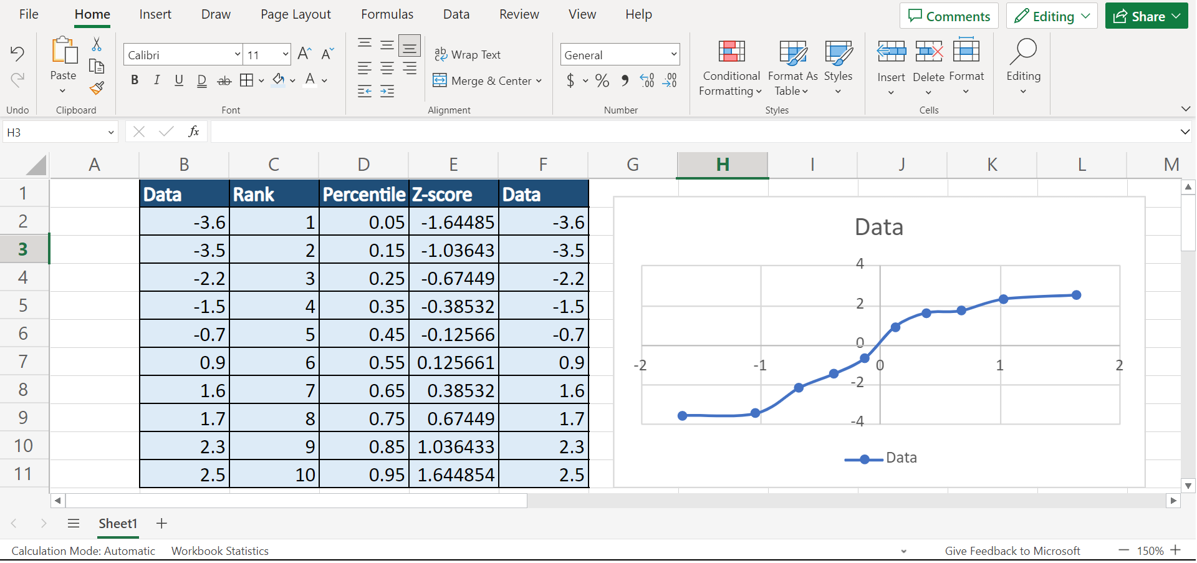
Task: Click the Share button
Action: tap(1146, 16)
